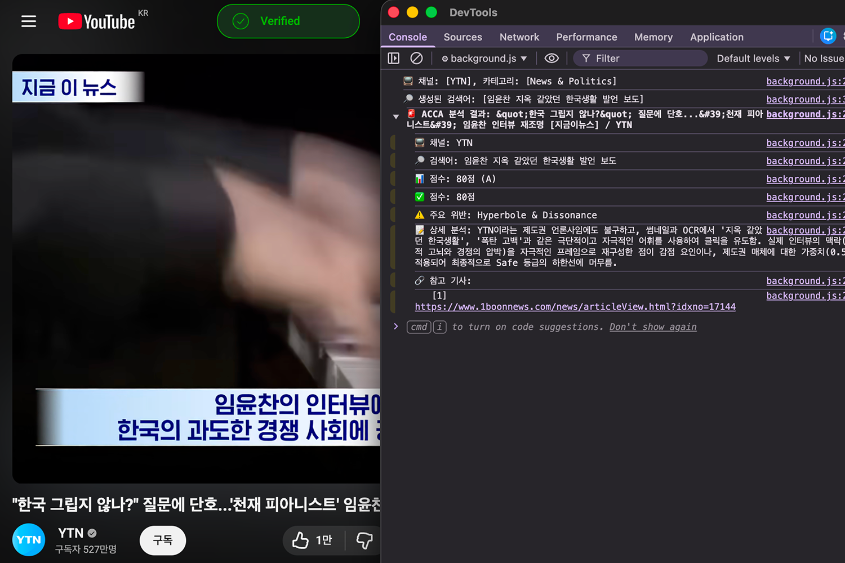Image resolution: width=845 pixels, height=563 pixels.
Task: Open background.js link on 채널: [YTN] row
Action: coord(806,81)
